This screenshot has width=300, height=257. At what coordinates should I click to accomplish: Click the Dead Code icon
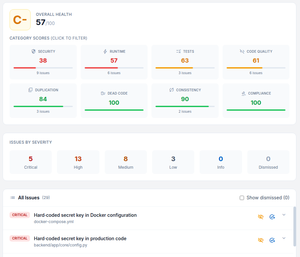click(103, 93)
